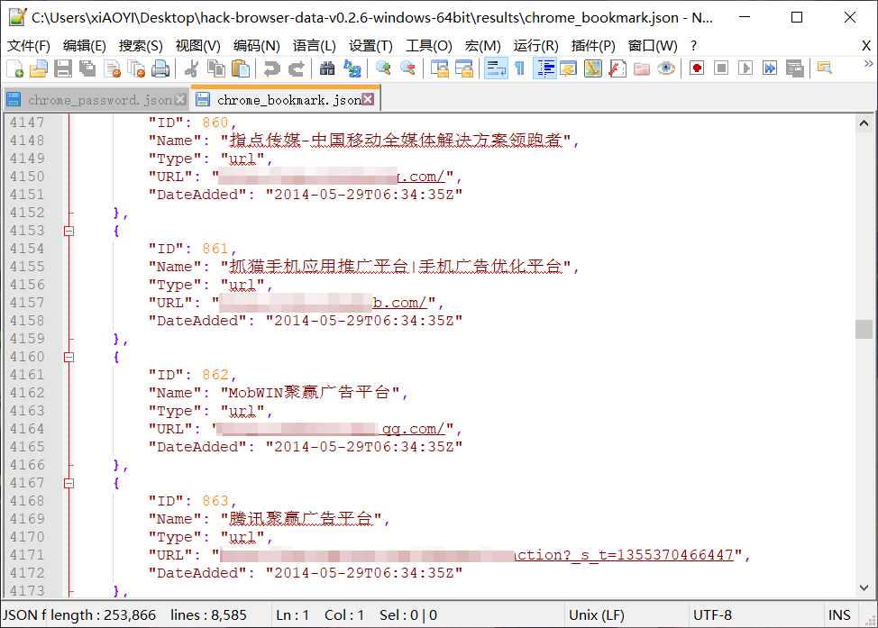The height and width of the screenshot is (628, 878).
Task: Click the Close All toolbar icon
Action: click(x=136, y=68)
